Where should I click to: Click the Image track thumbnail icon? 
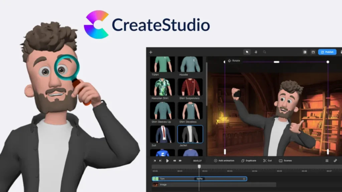click(x=155, y=185)
